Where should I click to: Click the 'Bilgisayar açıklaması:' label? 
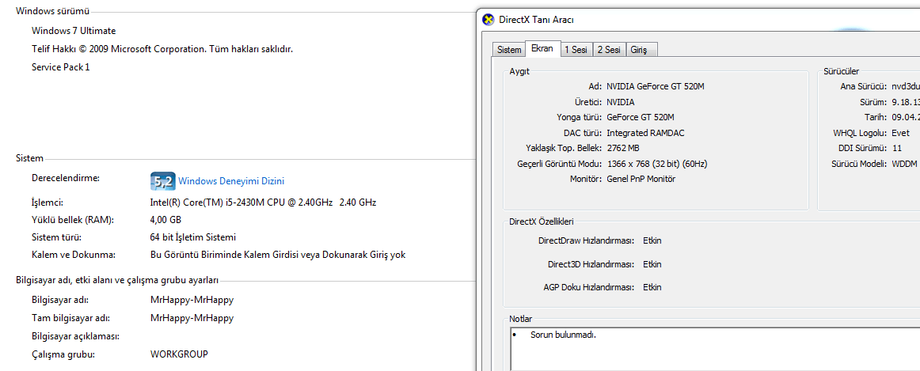76,336
